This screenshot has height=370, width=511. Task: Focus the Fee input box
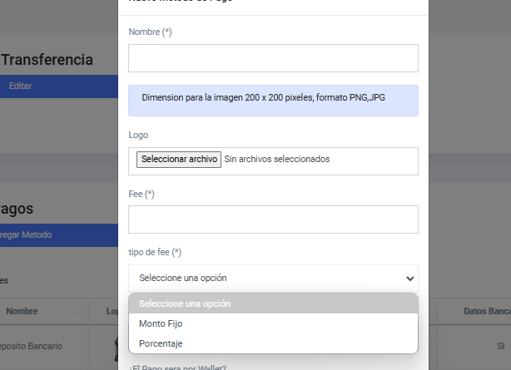click(273, 220)
